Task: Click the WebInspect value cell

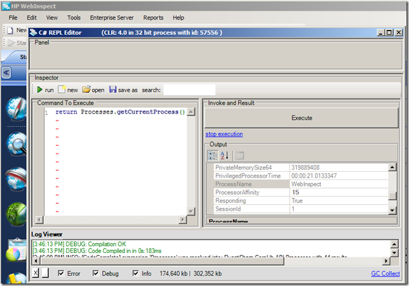Action: coord(339,184)
